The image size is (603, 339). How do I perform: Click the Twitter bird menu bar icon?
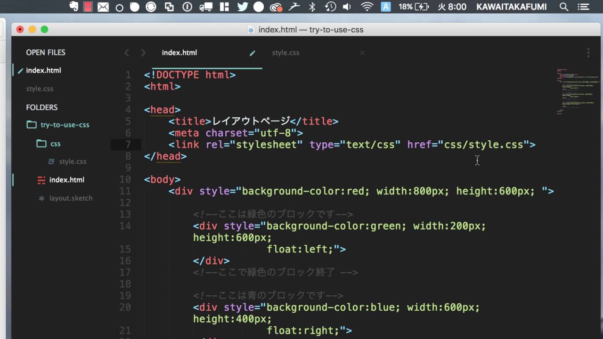[243, 7]
